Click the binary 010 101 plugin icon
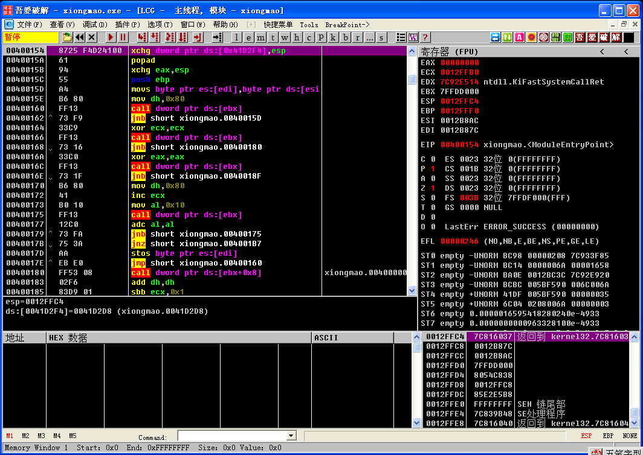643x455 pixels. [555, 37]
